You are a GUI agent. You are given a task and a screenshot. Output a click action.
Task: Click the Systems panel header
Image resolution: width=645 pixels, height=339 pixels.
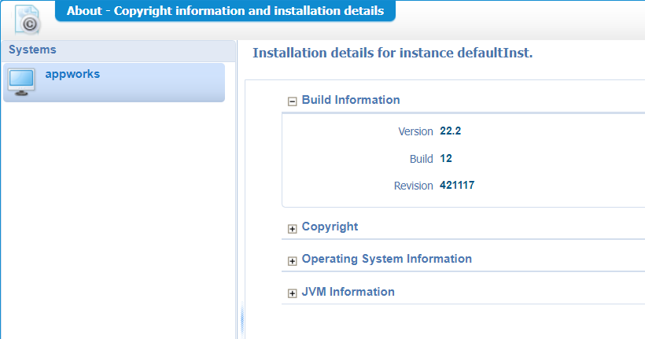(x=118, y=50)
